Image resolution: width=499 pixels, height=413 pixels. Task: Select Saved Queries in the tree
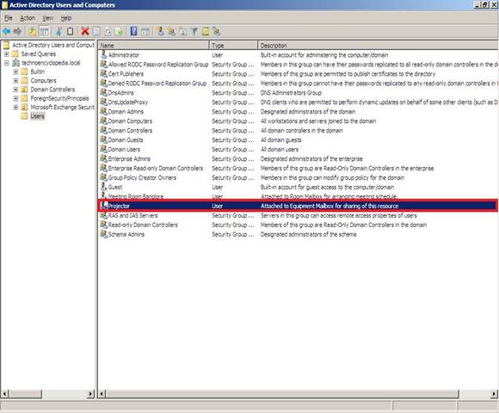39,53
